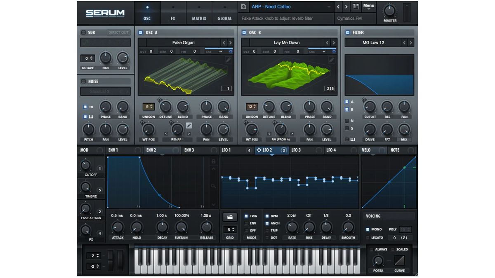This screenshot has height=278, width=495.
Task: Save the preset using the disk icon
Action: tap(243, 7)
